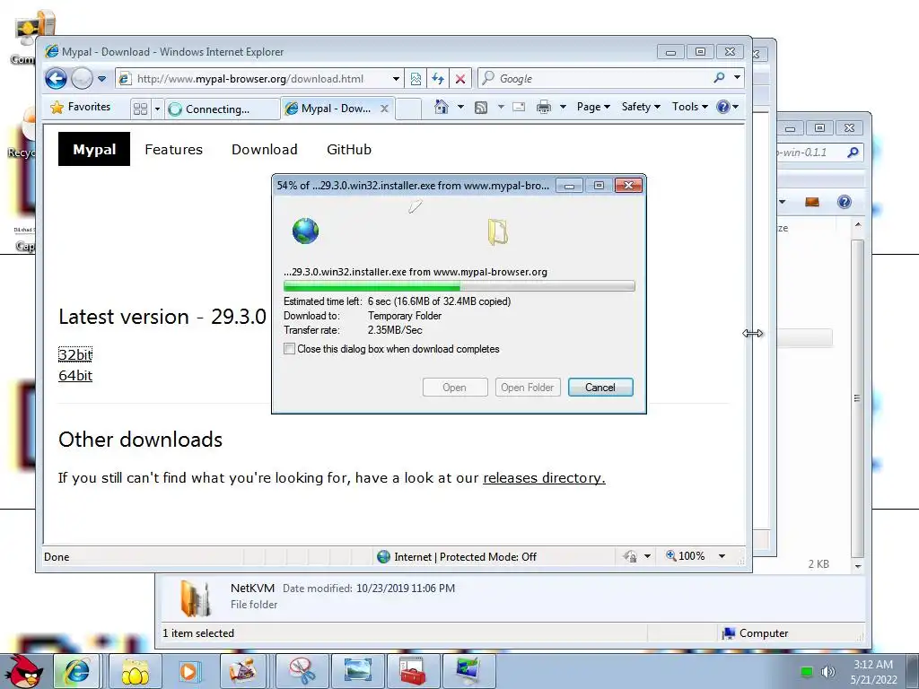Viewport: 919px width, 689px height.
Task: Expand the Home button dropdown arrow
Action: click(x=460, y=107)
